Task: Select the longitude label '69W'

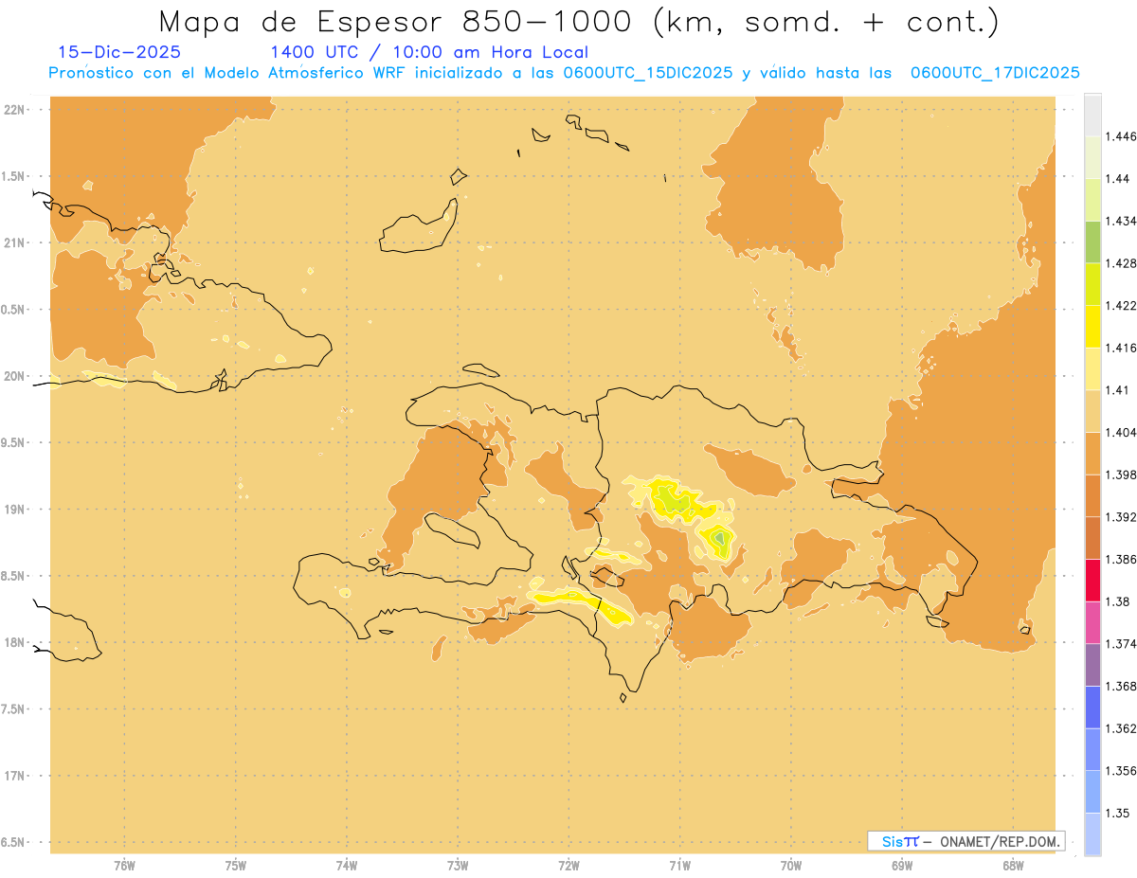Action: [x=902, y=865]
